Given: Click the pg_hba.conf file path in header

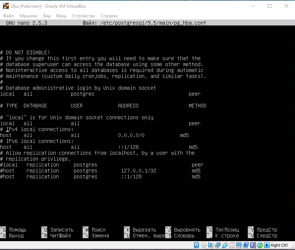Looking at the screenshot, I should [x=153, y=23].
